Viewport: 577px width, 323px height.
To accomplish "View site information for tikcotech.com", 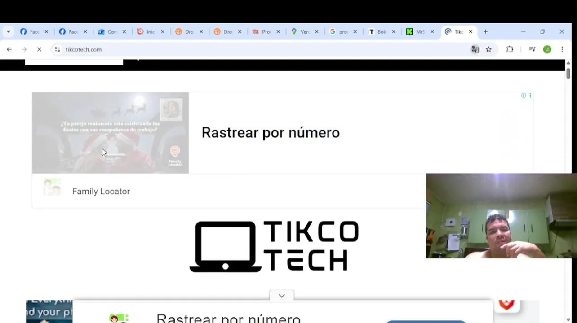I will coord(57,49).
